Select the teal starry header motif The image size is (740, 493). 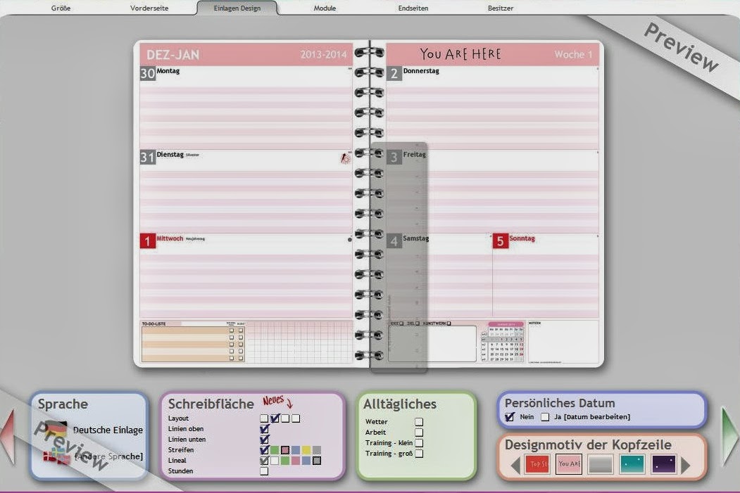click(x=632, y=464)
